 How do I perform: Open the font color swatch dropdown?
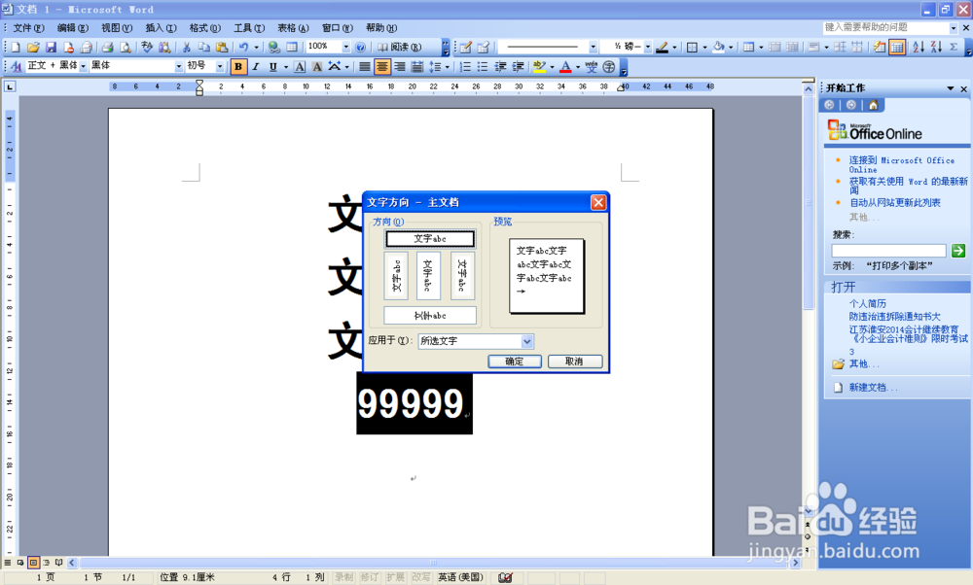(577, 66)
